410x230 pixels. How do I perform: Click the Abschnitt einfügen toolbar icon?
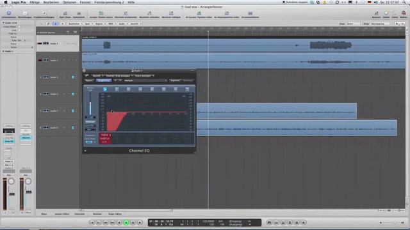coord(171,13)
